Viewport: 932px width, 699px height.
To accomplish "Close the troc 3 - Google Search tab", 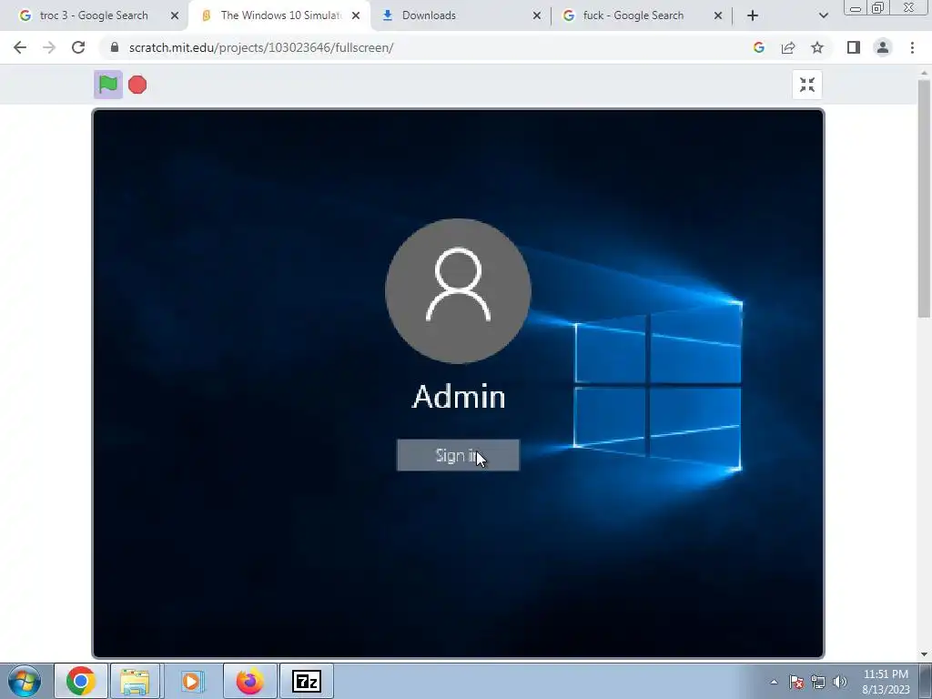I will coord(175,15).
